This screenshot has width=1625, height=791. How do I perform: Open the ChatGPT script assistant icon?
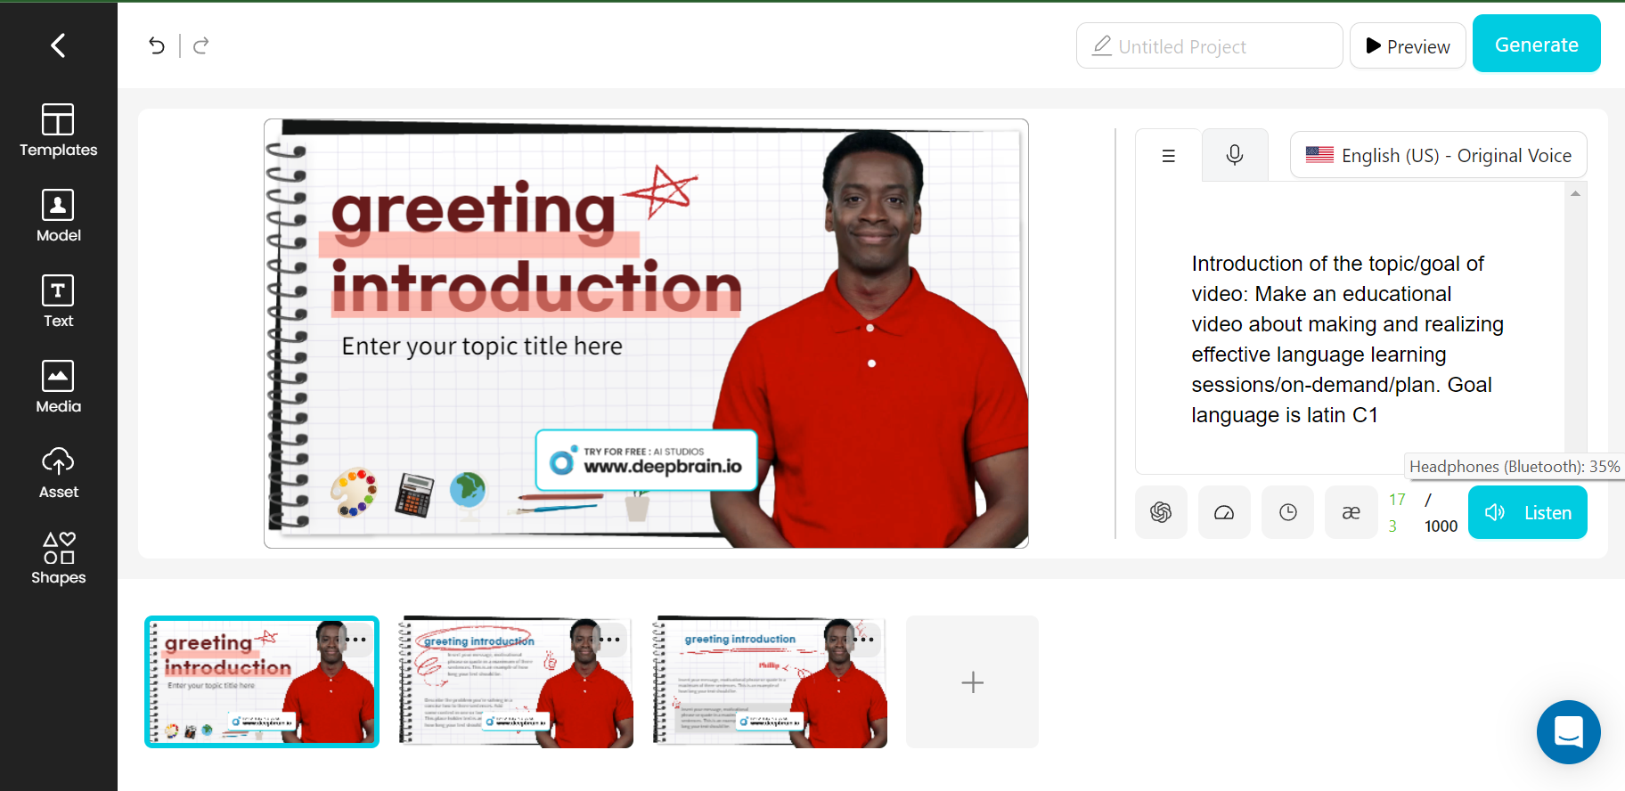pos(1161,512)
